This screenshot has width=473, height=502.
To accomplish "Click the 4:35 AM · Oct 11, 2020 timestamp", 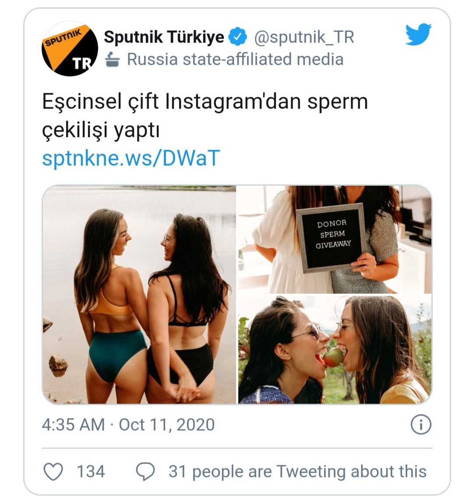I will pyautogui.click(x=128, y=425).
